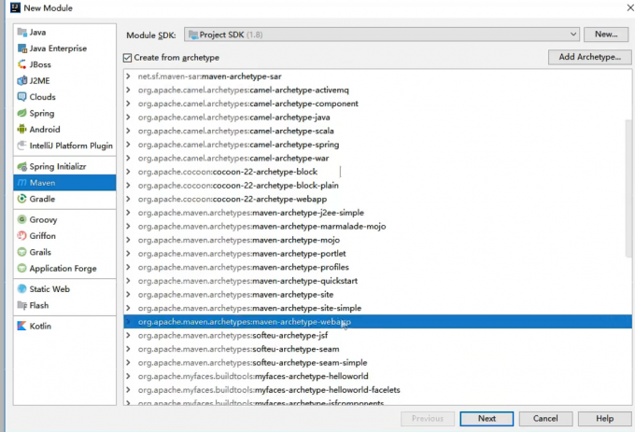Select camel-archetype-scala archetype row
Image resolution: width=635 pixels, height=432 pixels.
[377, 131]
